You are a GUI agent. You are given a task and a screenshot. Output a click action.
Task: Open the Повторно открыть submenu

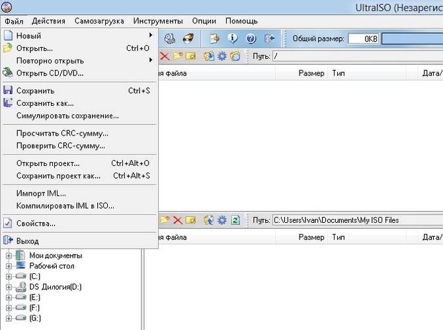(79, 60)
